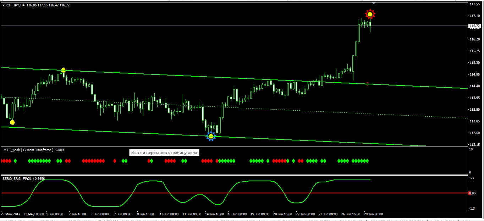Click the yellow marker near 1 Jun swing high
Image resolution: width=484 pixels, height=221 pixels.
click(63, 70)
